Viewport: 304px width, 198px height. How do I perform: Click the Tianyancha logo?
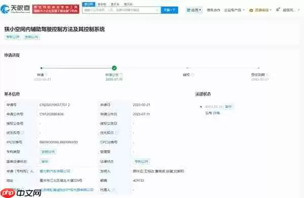[15, 9]
